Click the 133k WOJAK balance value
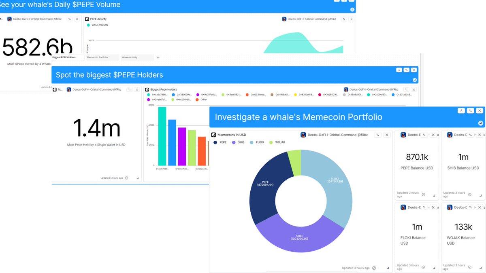The width and height of the screenshot is (486, 273). click(x=463, y=227)
